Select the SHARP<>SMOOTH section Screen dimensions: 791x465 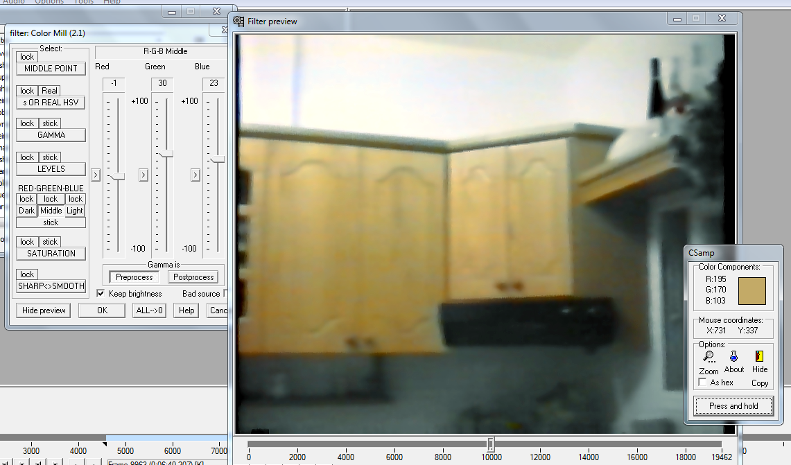point(51,286)
